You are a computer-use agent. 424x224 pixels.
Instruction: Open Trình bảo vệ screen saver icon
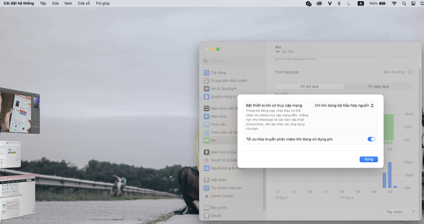207,133
